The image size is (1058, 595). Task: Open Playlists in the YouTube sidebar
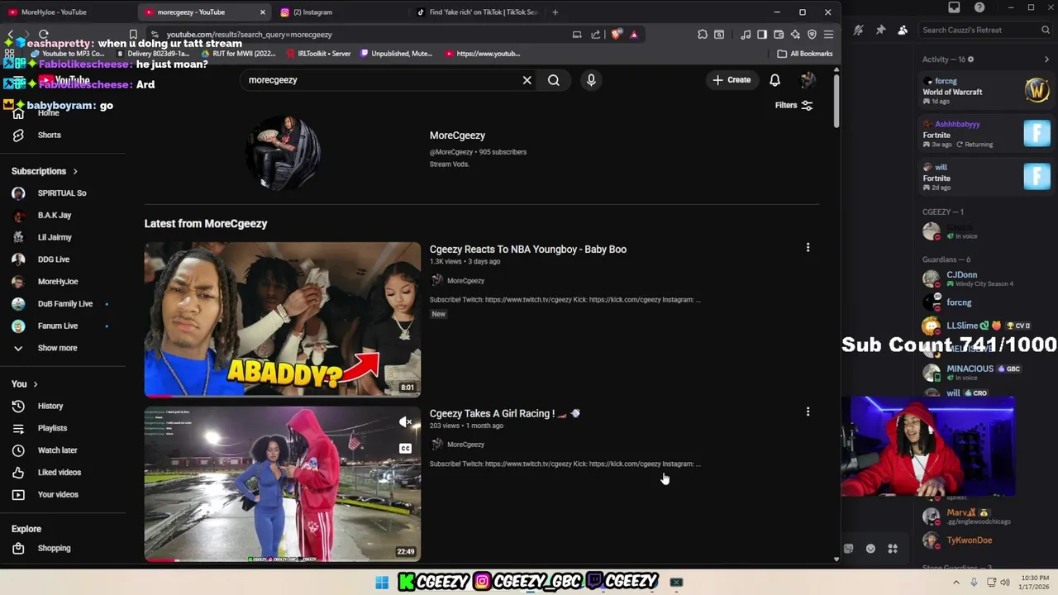(52, 428)
